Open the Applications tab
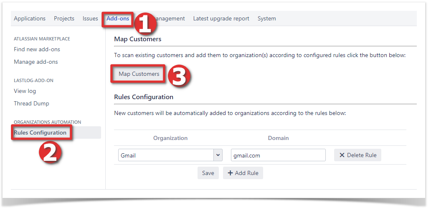431x210 pixels. (30, 18)
